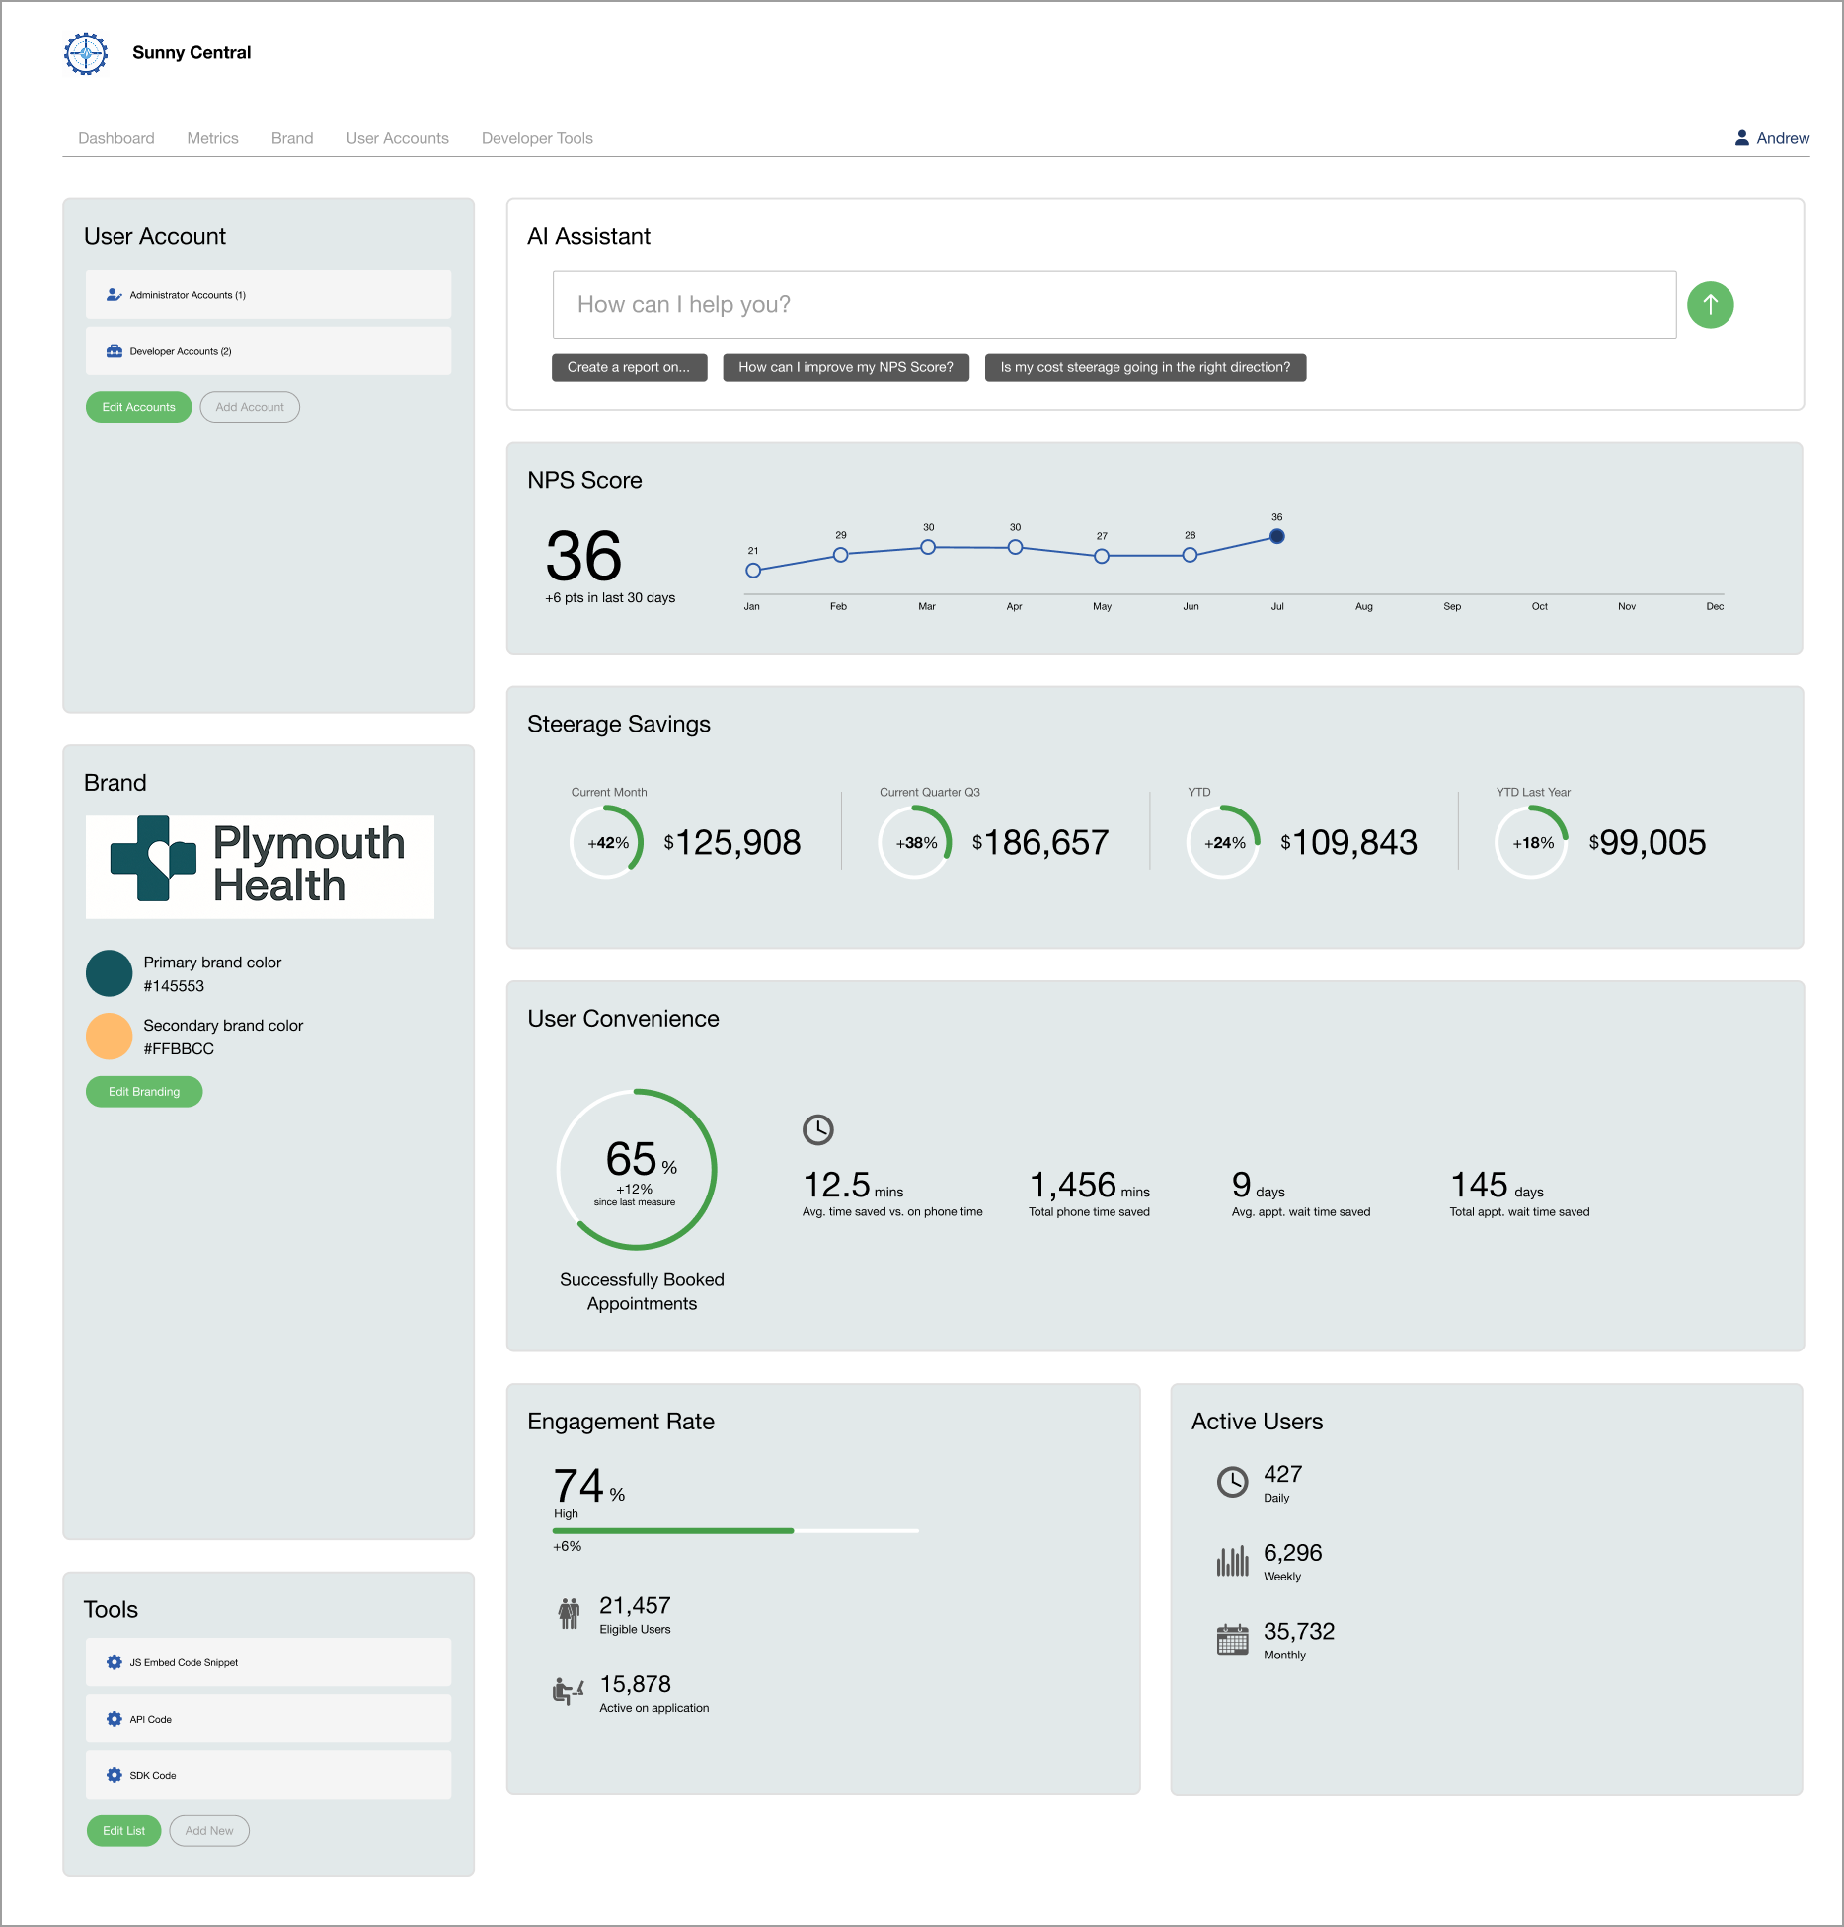
Task: Select the 'Create a report on...' suggestion
Action: point(629,367)
